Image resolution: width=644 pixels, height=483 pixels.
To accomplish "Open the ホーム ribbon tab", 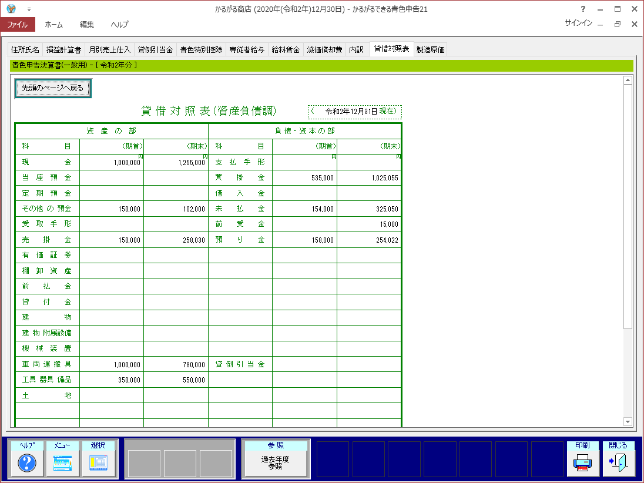I will click(x=54, y=25).
